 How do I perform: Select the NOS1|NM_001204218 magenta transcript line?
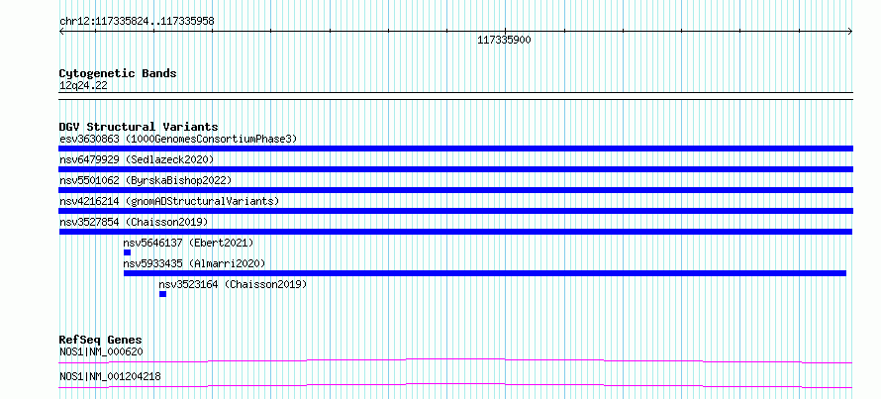point(455,385)
